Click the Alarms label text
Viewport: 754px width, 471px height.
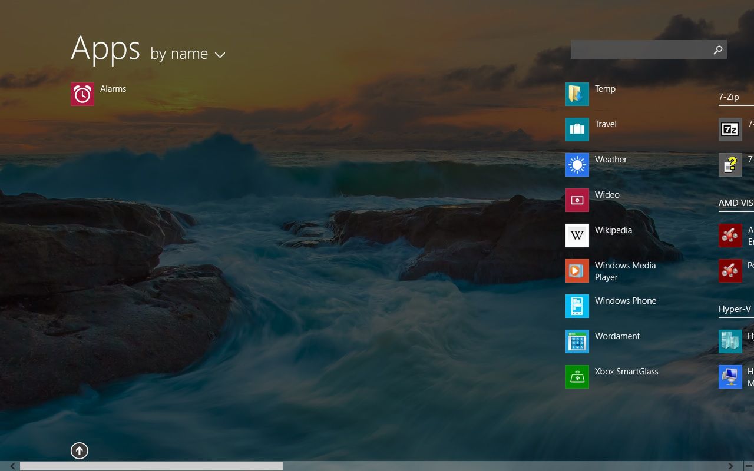(113, 89)
